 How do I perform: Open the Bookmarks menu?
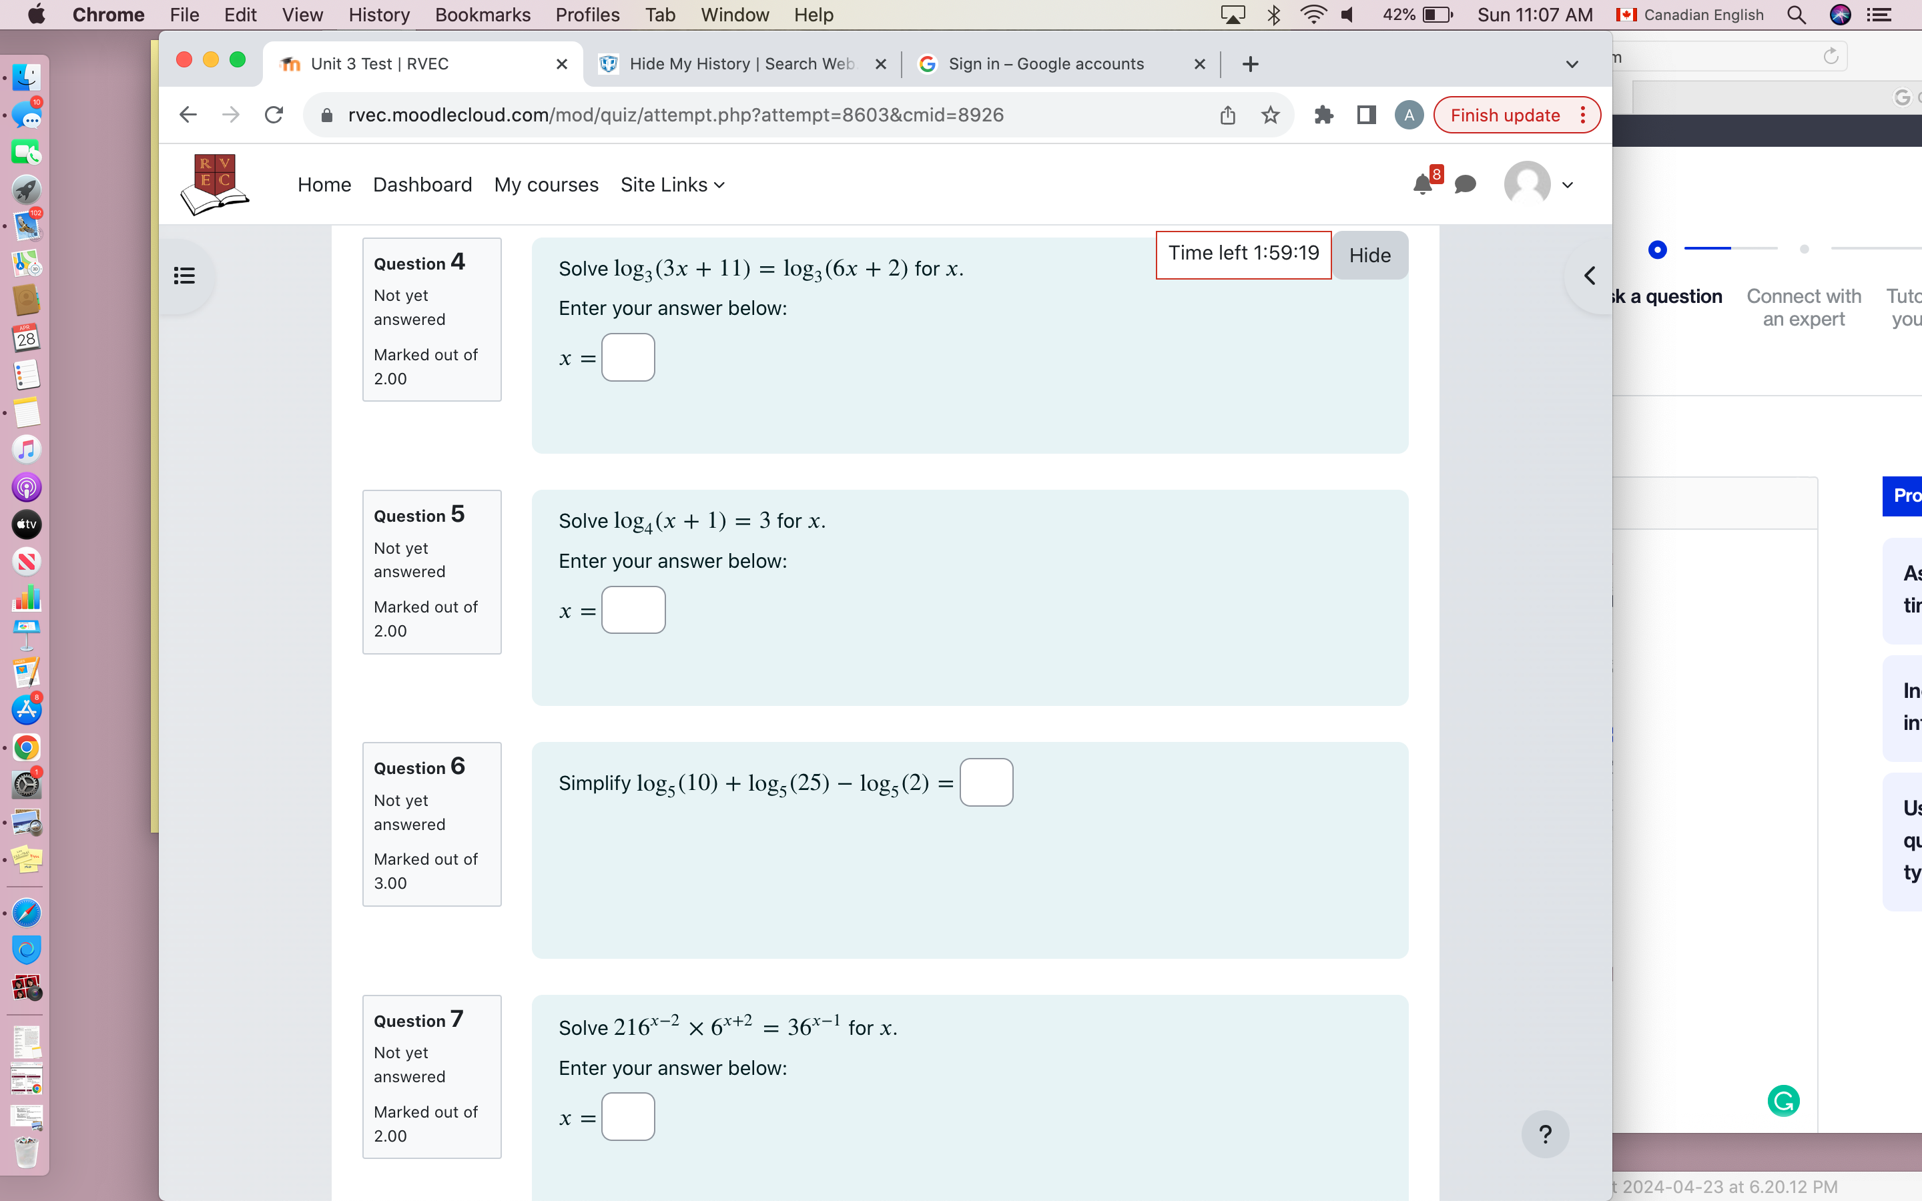[x=483, y=14]
